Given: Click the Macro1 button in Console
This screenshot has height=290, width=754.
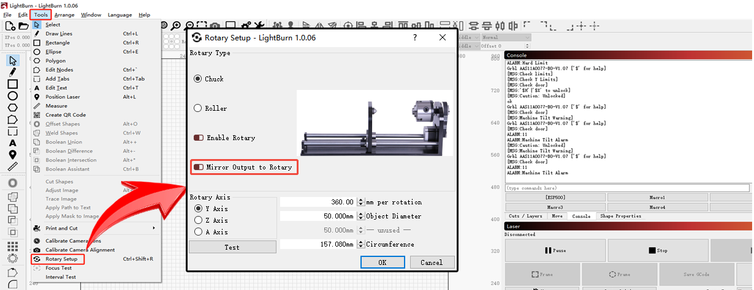Looking at the screenshot, I should [x=657, y=198].
